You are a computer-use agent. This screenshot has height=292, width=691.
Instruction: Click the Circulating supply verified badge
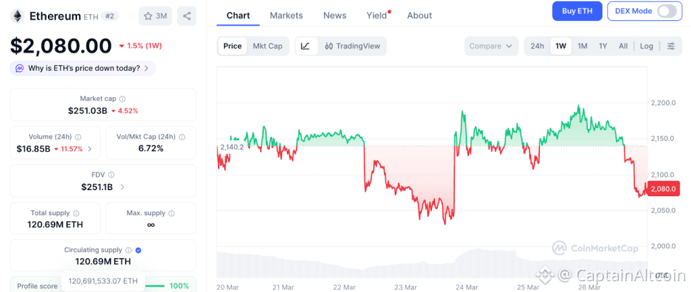tap(138, 250)
